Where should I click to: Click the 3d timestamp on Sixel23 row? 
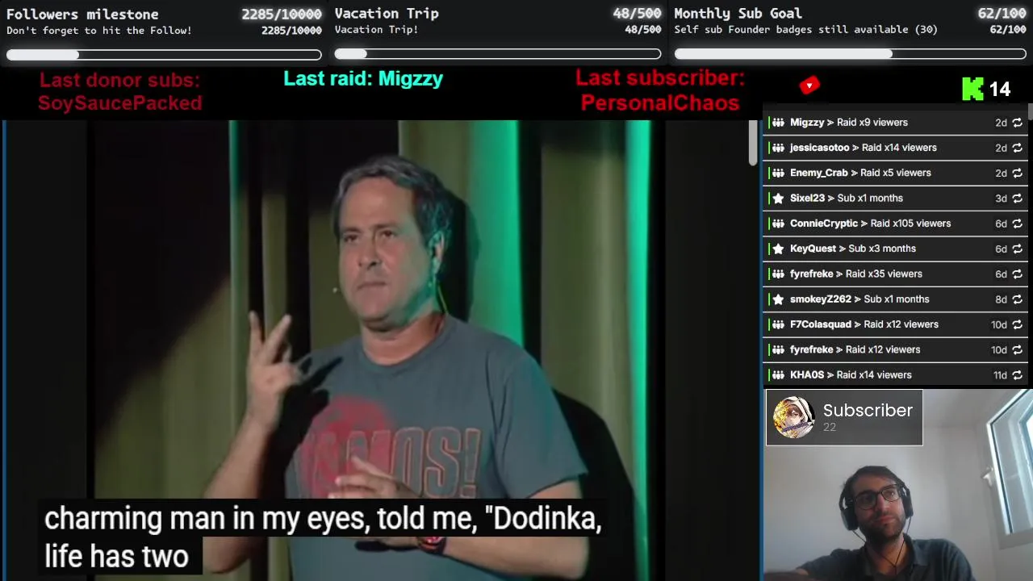1001,199
